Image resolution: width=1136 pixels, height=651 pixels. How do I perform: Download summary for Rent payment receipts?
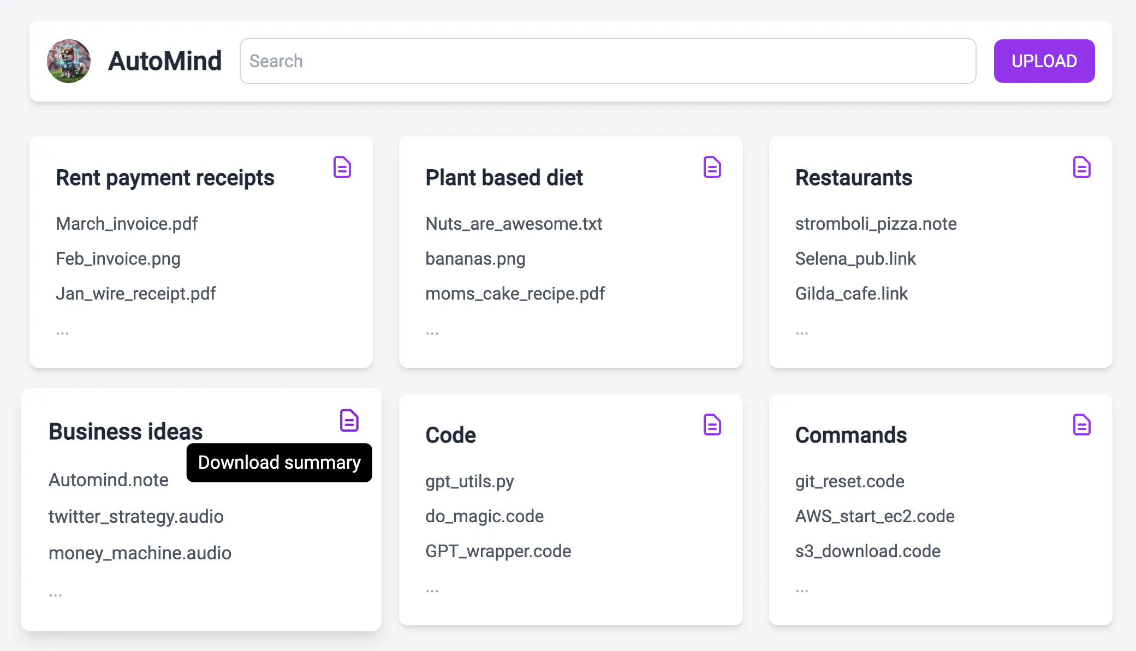pos(342,167)
